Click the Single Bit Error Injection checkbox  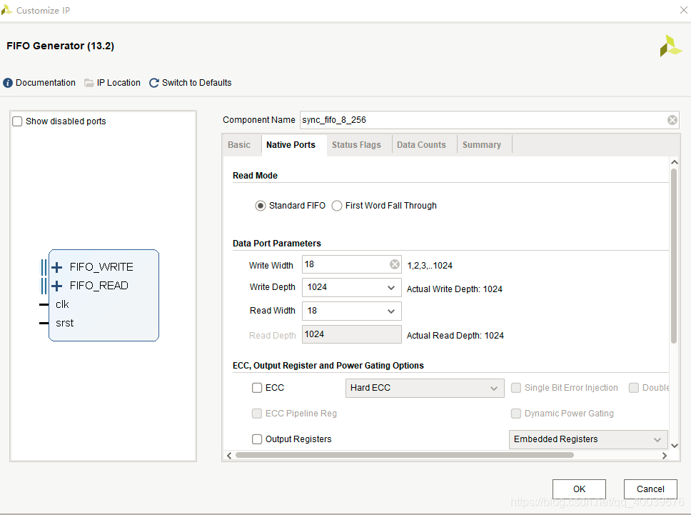tap(515, 388)
